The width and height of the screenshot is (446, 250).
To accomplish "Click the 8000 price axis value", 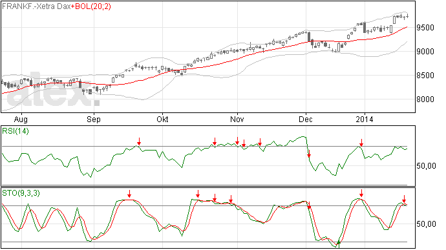I will [x=425, y=99].
